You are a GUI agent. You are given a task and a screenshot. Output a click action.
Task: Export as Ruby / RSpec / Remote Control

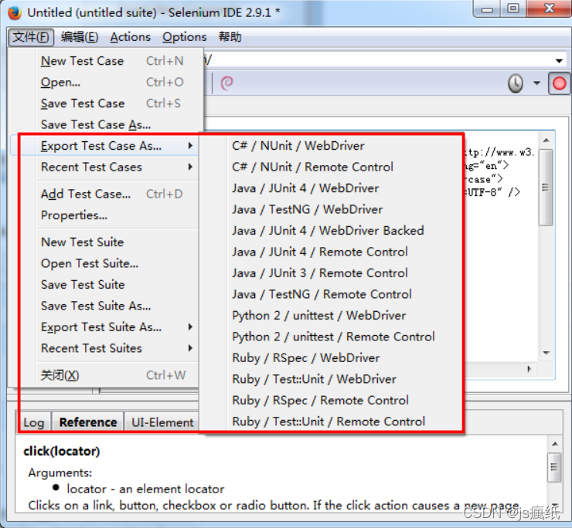tap(332, 400)
